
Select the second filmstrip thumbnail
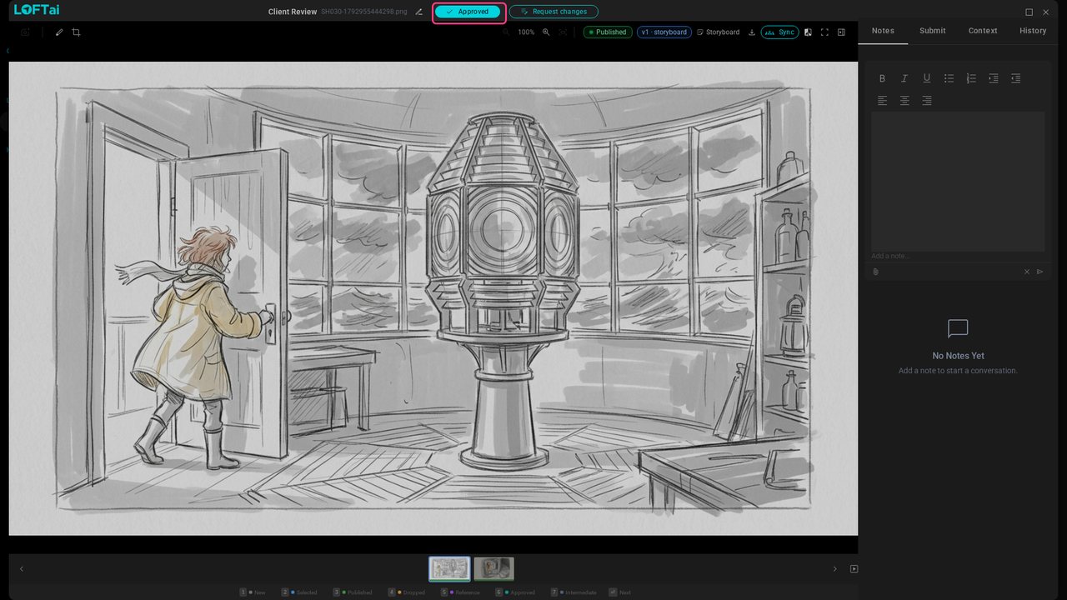click(493, 569)
